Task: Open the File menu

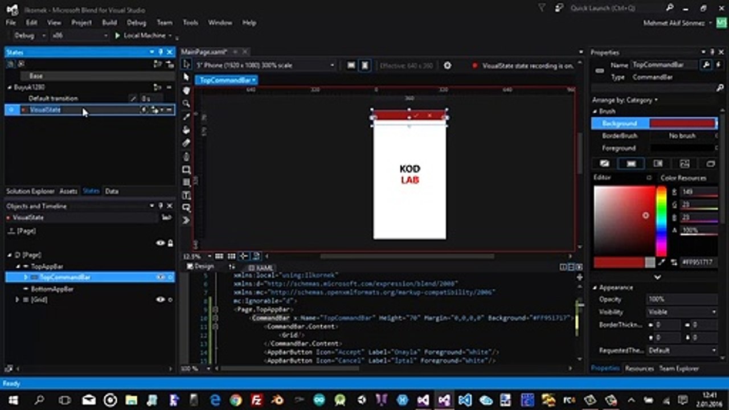Action: 11,23
